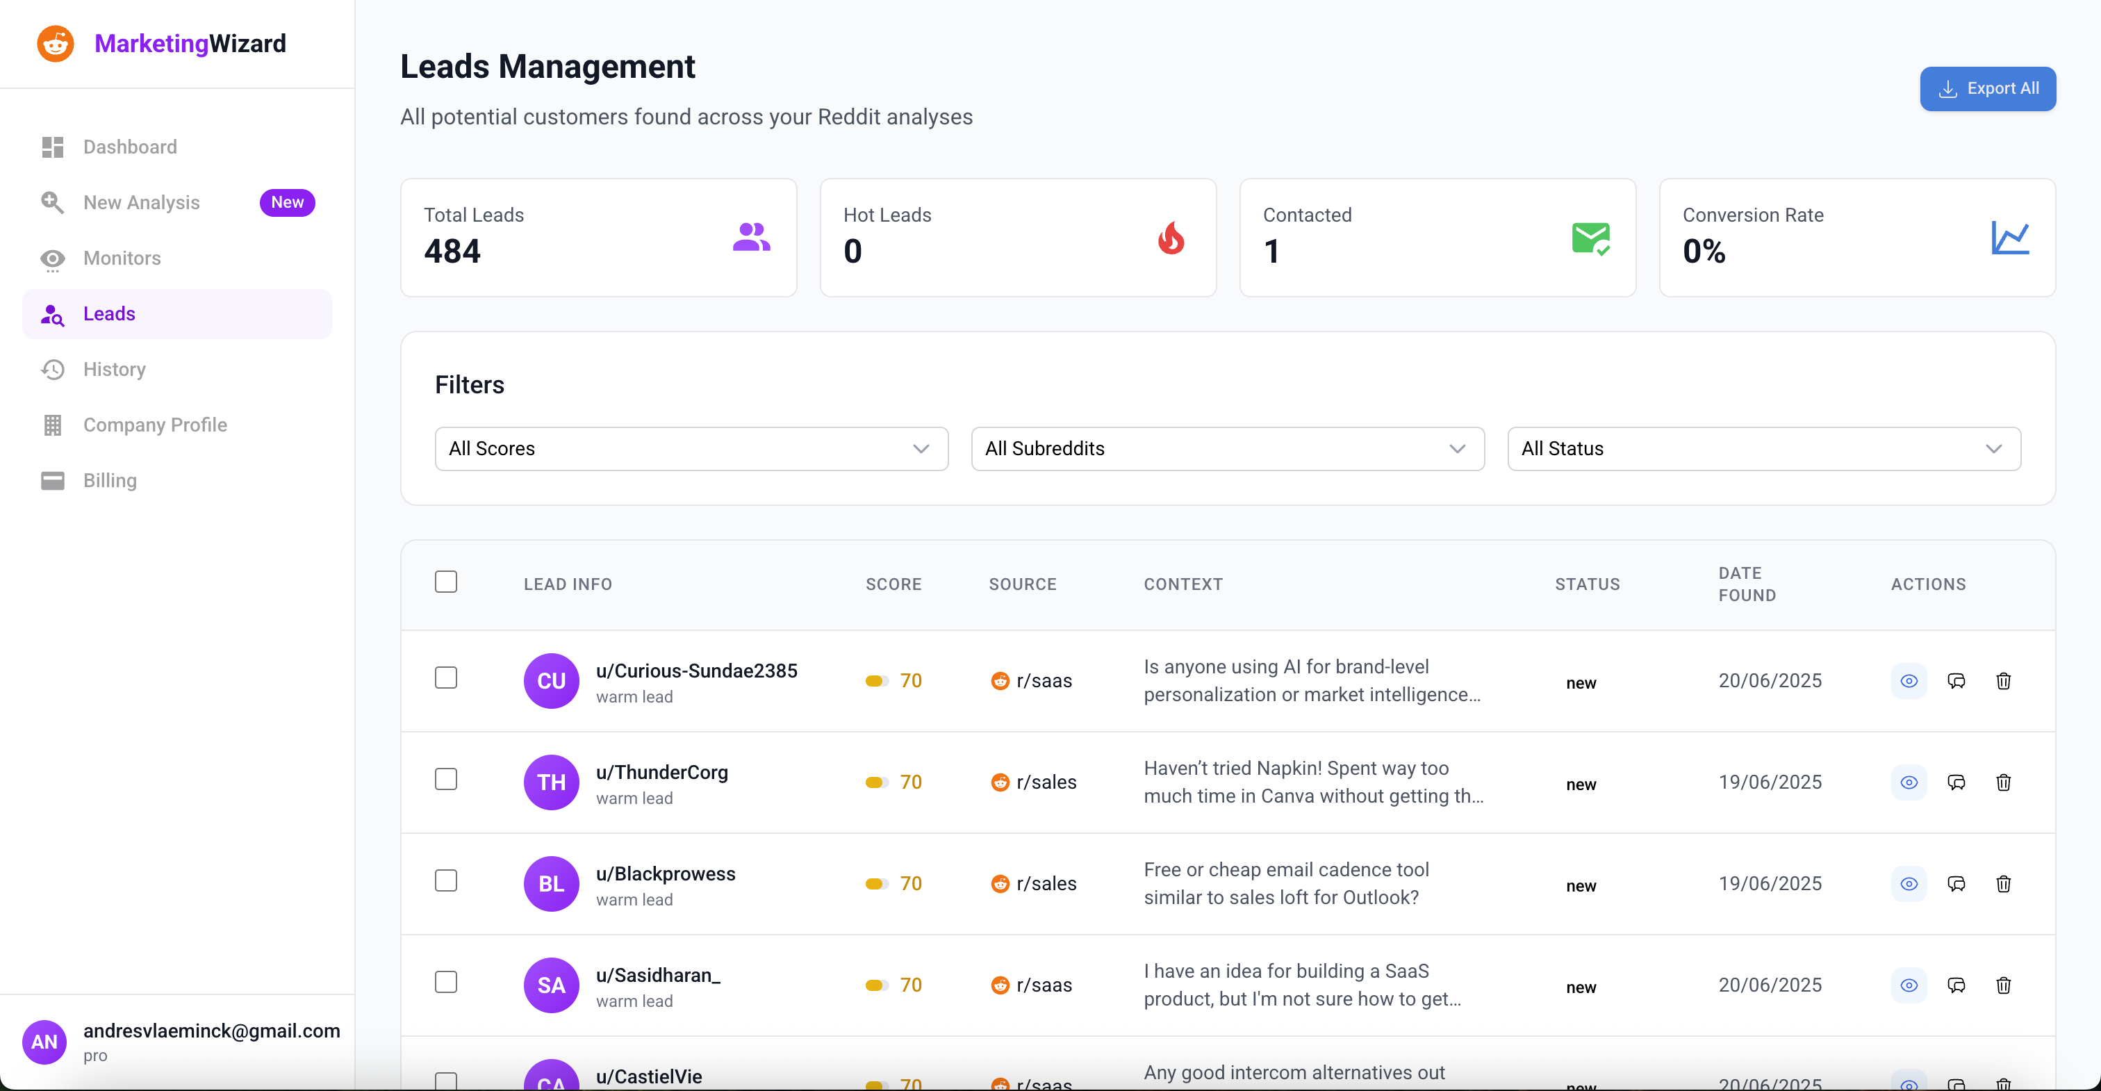Open the Reddit conversation for u/Blackprowess
The image size is (2101, 1091).
pos(1956,884)
